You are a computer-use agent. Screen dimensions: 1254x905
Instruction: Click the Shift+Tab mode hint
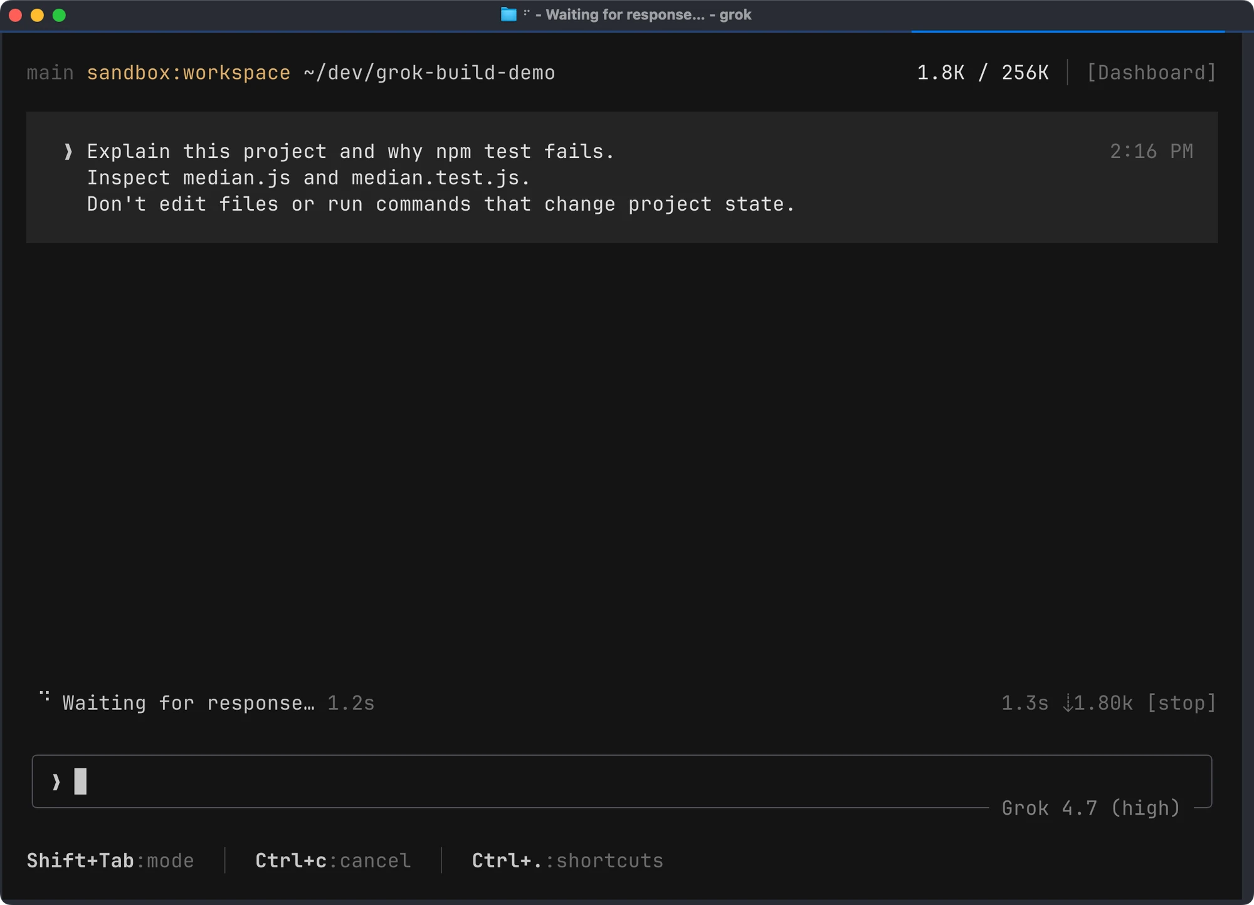coord(110,860)
